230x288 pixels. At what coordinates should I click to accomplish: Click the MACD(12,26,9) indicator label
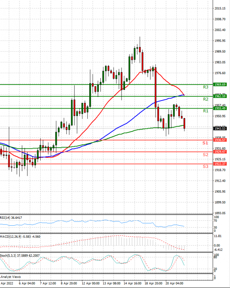[20, 237]
